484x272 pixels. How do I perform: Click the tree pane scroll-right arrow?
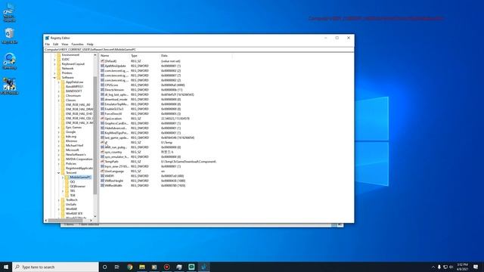tap(91, 221)
